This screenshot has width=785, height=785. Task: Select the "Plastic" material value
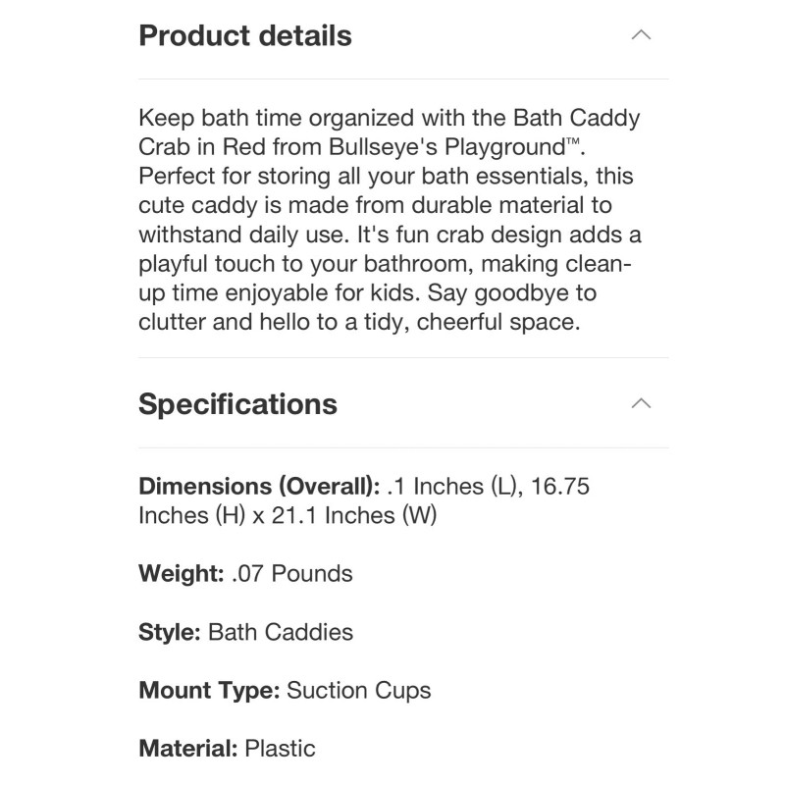(x=281, y=749)
